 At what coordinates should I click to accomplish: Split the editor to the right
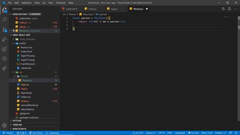pyautogui.click(x=229, y=9)
